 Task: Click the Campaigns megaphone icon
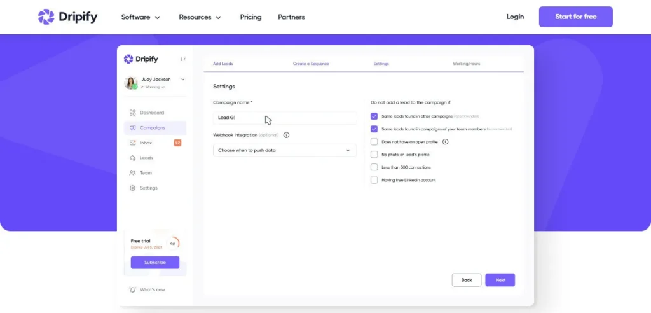coord(132,128)
